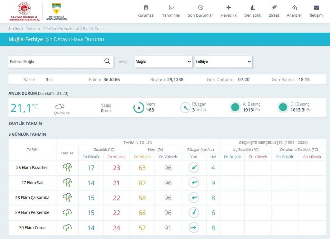Screen dimensions: 330x239
Task: Click the Analizler icon
Action: pos(294,8)
